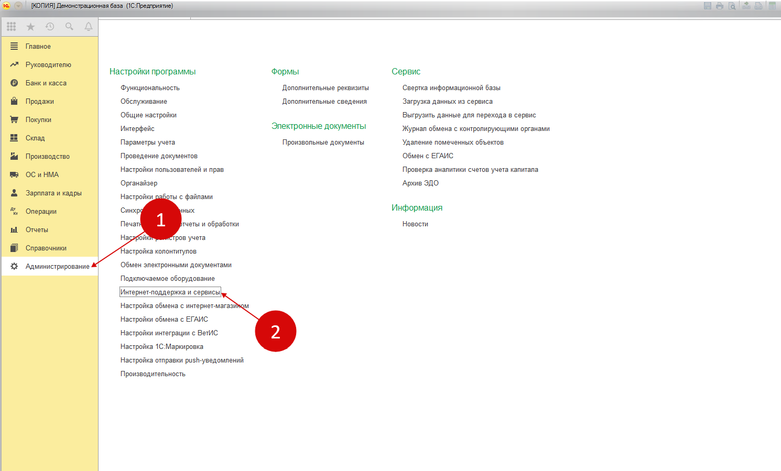Click Дополнительные реквизиты link

coord(326,88)
